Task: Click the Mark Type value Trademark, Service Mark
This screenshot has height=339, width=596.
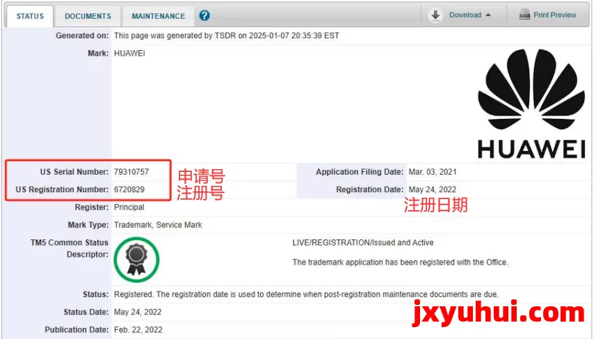Action: coord(158,225)
